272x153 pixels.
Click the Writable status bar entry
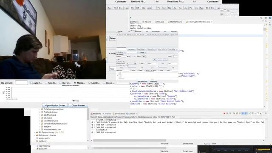(164, 144)
